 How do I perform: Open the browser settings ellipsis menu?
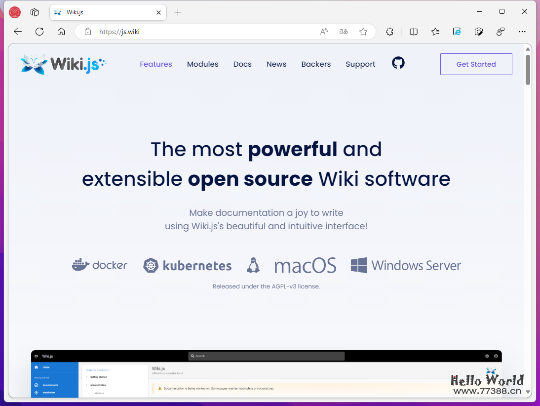tap(522, 31)
